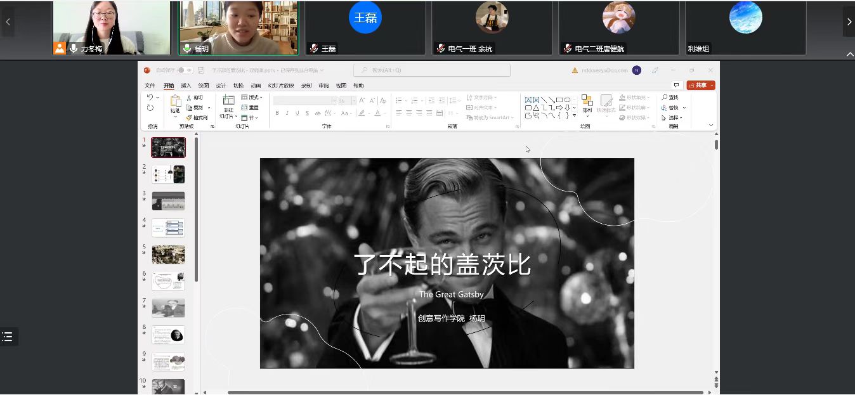Switch to the Design (设计) tab
This screenshot has height=395, width=855.
click(221, 86)
